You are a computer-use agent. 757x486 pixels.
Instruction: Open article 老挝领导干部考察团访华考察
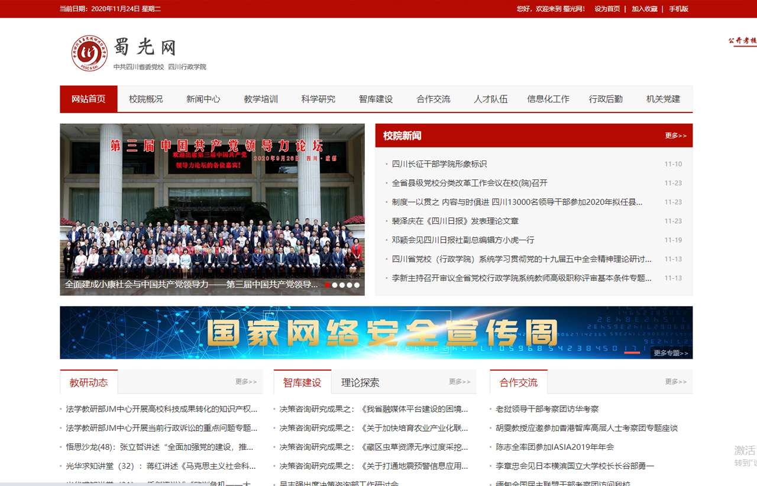547,409
